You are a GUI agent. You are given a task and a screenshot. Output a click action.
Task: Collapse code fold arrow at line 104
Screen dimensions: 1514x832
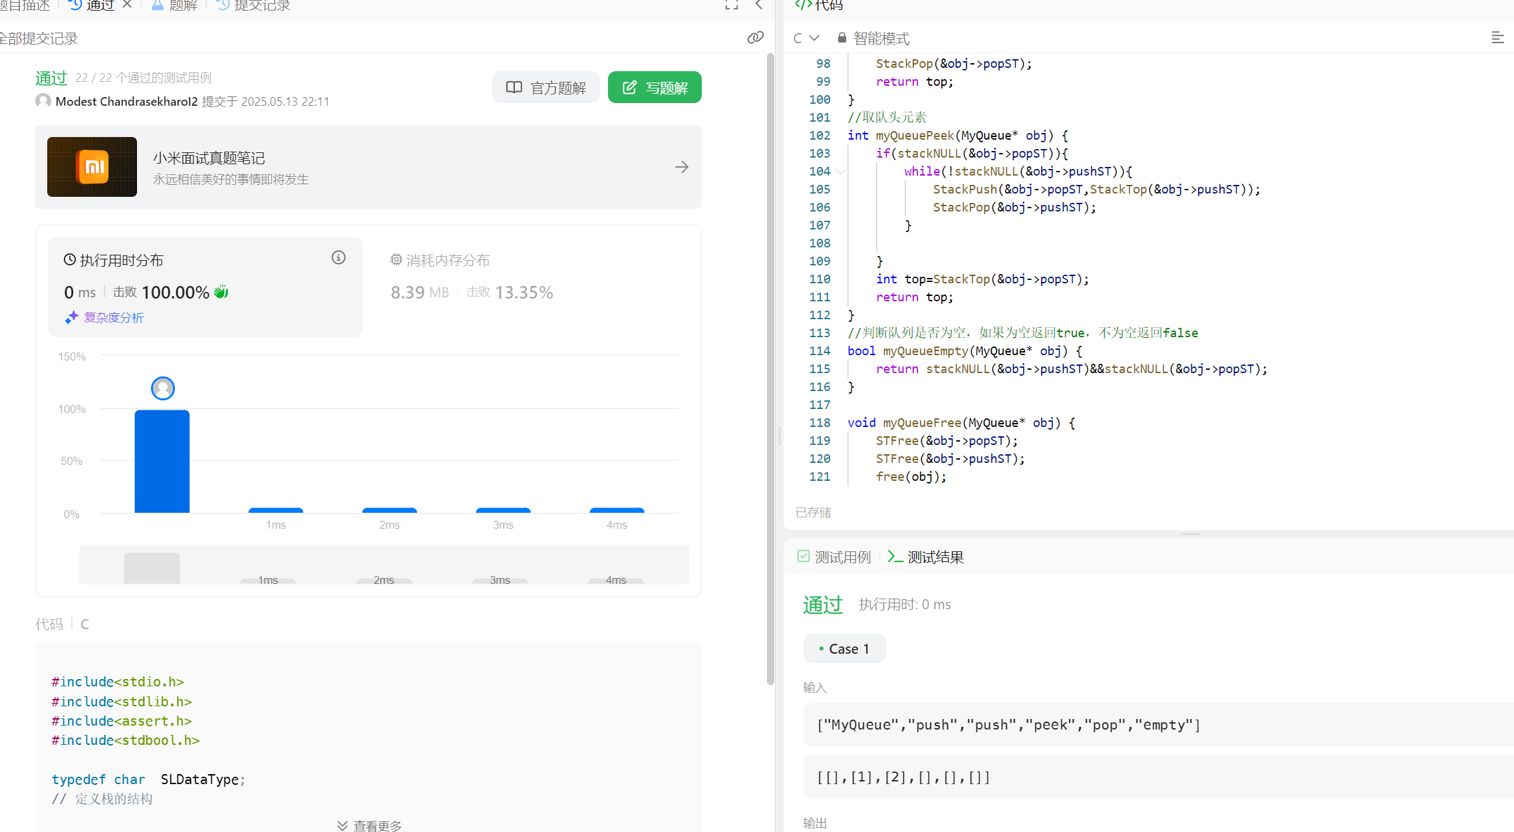pos(841,172)
